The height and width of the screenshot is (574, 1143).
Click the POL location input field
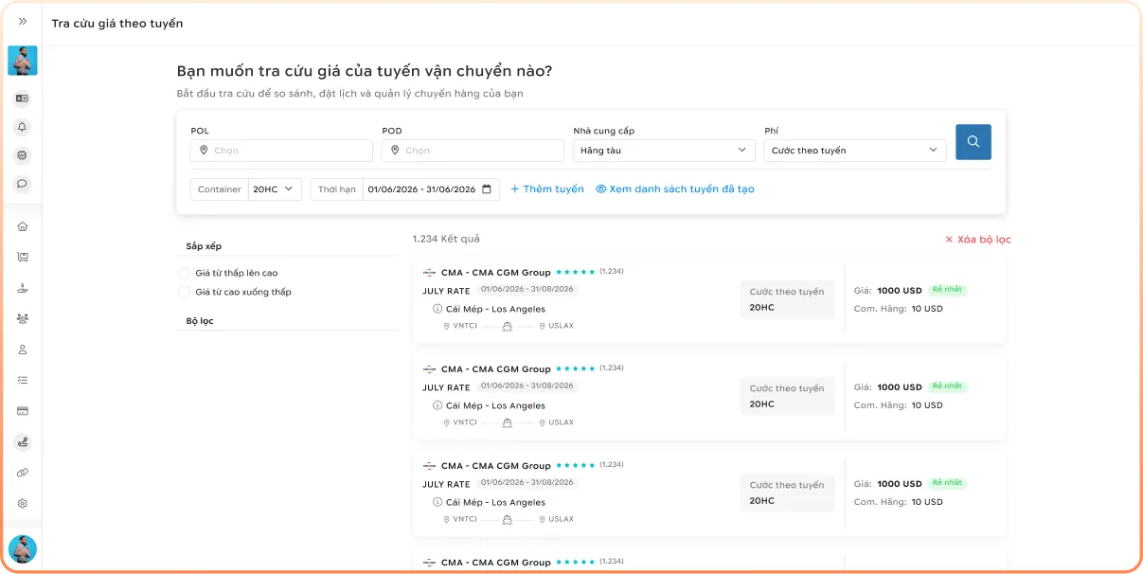[x=281, y=151]
